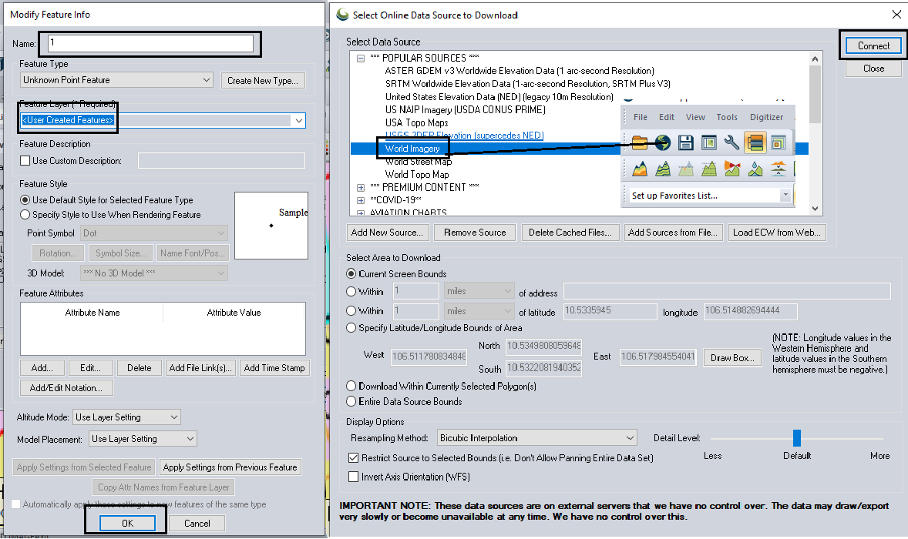Image resolution: width=908 pixels, height=539 pixels.
Task: Open the Tools menu
Action: click(x=727, y=117)
